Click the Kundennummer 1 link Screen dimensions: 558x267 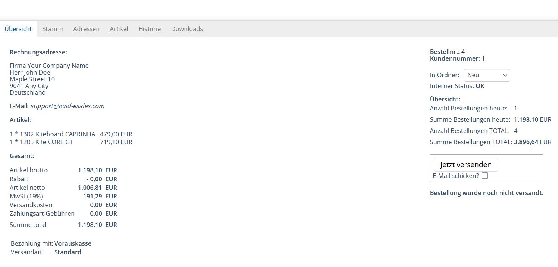pos(483,58)
